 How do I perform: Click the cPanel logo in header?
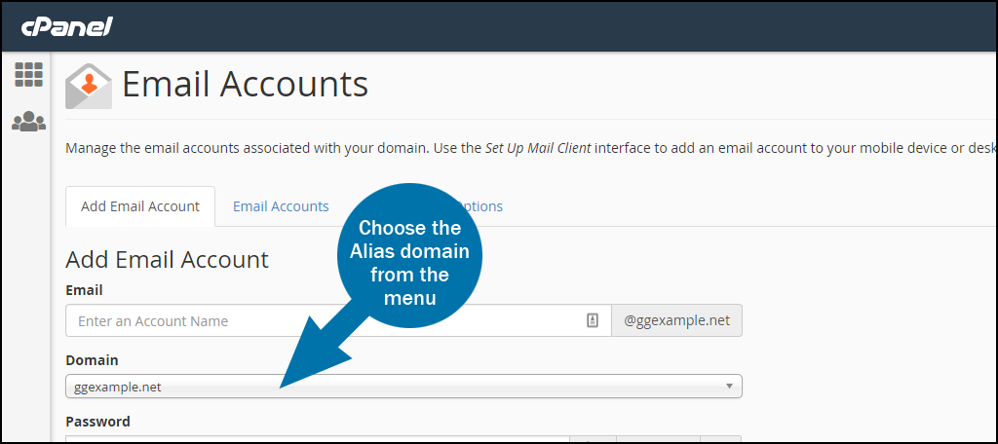(x=67, y=26)
